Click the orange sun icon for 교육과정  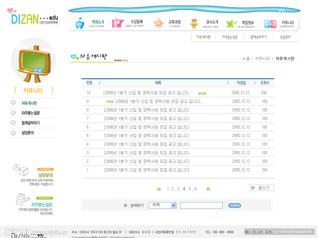pyautogui.click(x=159, y=23)
